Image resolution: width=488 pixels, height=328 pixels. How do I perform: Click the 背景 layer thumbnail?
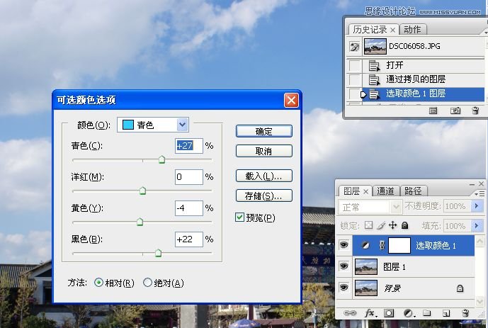pyautogui.click(x=366, y=288)
